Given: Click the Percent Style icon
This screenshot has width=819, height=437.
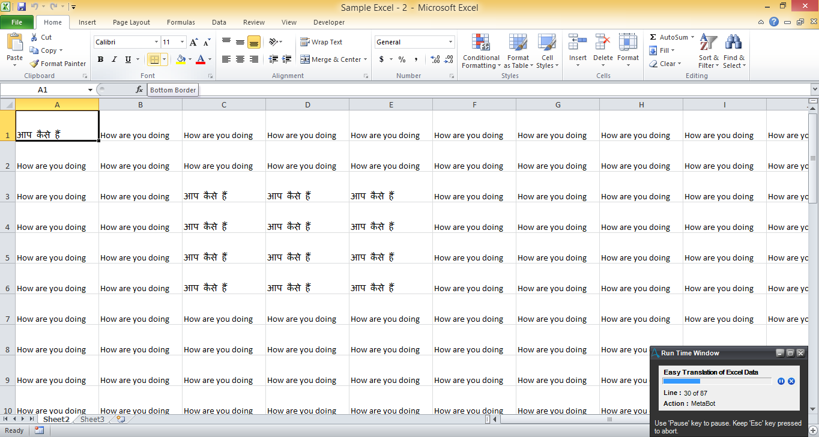Looking at the screenshot, I should [402, 59].
